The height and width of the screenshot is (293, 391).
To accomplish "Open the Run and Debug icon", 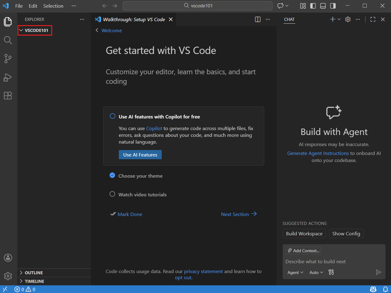I will 8,77.
